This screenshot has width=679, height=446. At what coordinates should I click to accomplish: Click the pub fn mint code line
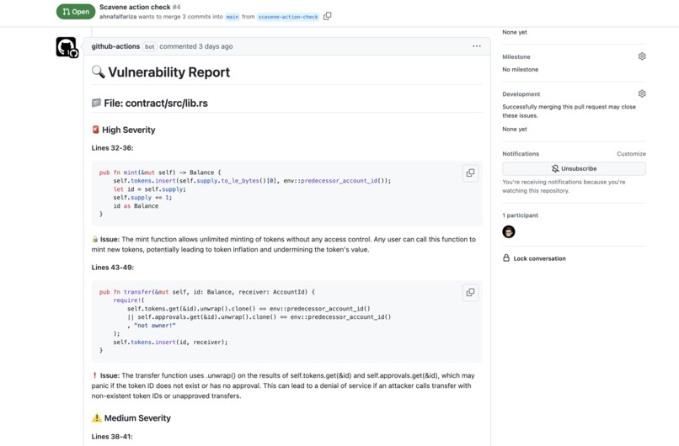(x=160, y=173)
